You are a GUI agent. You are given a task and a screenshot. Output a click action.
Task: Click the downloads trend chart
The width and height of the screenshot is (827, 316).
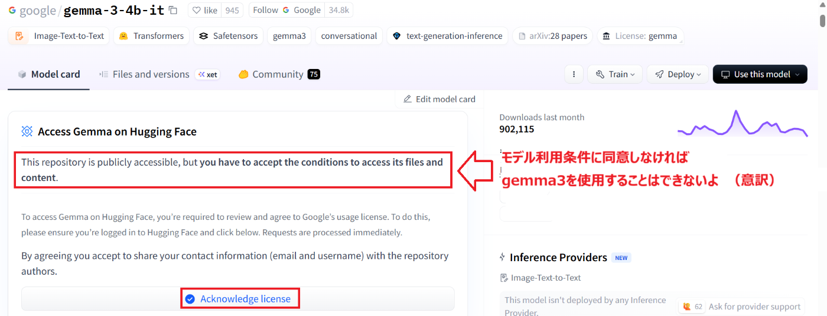point(742,124)
